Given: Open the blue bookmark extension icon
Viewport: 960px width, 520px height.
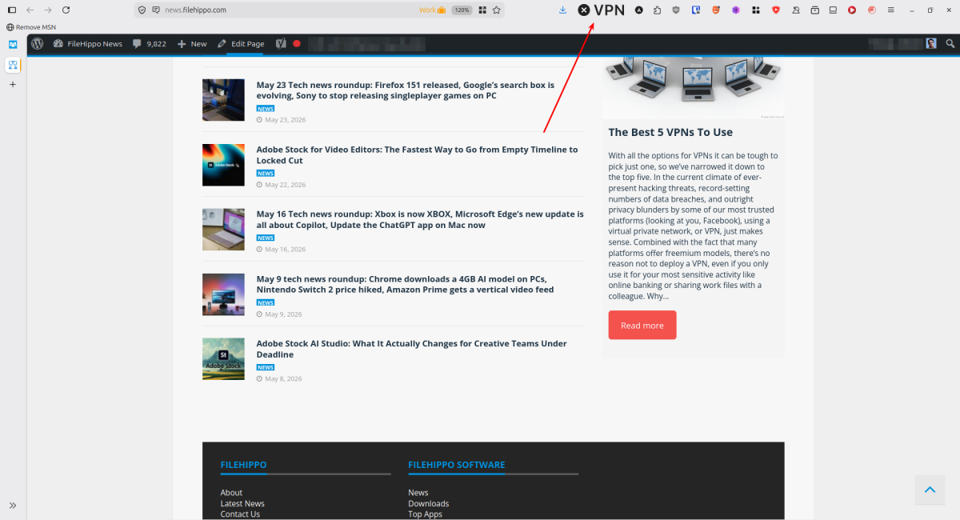Looking at the screenshot, I should (696, 10).
